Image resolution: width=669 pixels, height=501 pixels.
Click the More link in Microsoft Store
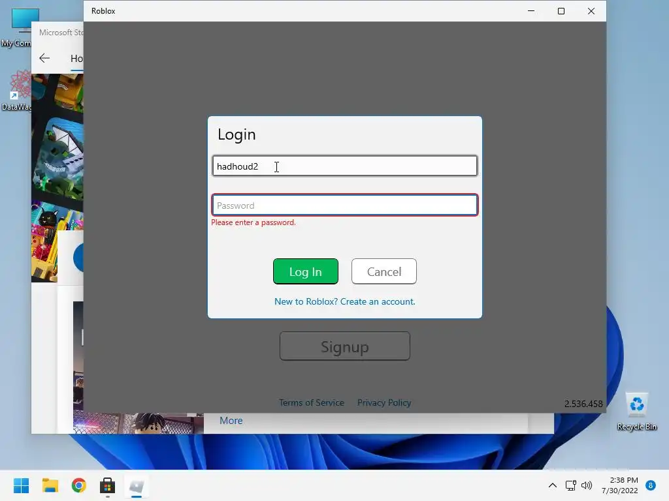coord(231,421)
